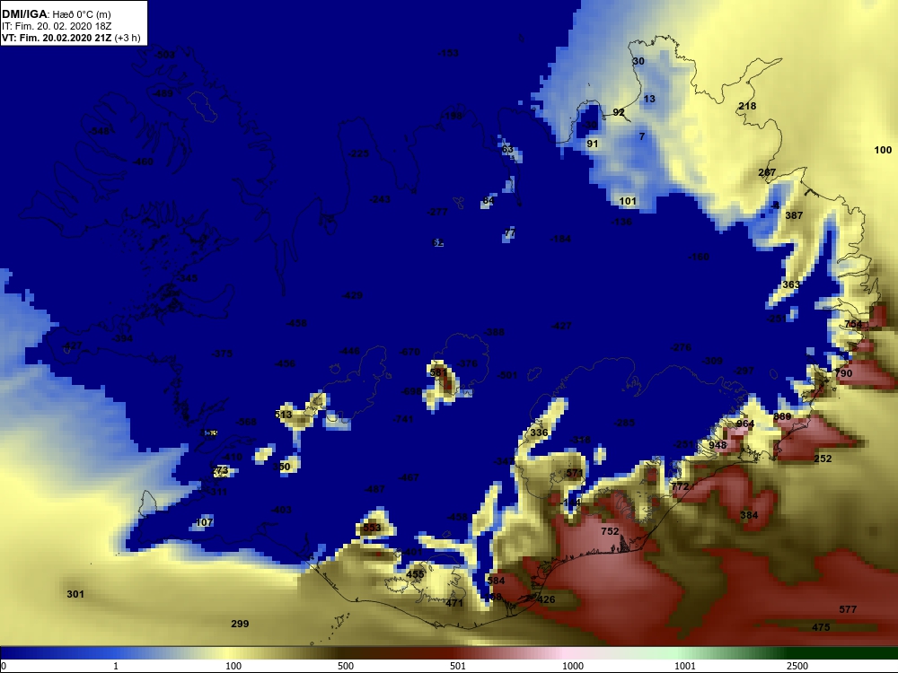Select the valid time line 'VT: Fim. 20.02.2020 21Z'
Image resolution: width=898 pixels, height=673 pixels.
click(x=57, y=39)
